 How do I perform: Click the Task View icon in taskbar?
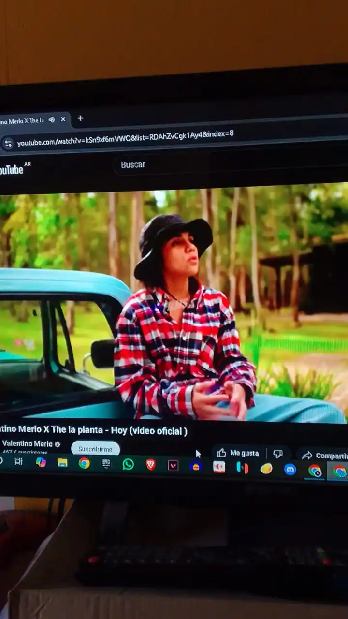(x=18, y=461)
